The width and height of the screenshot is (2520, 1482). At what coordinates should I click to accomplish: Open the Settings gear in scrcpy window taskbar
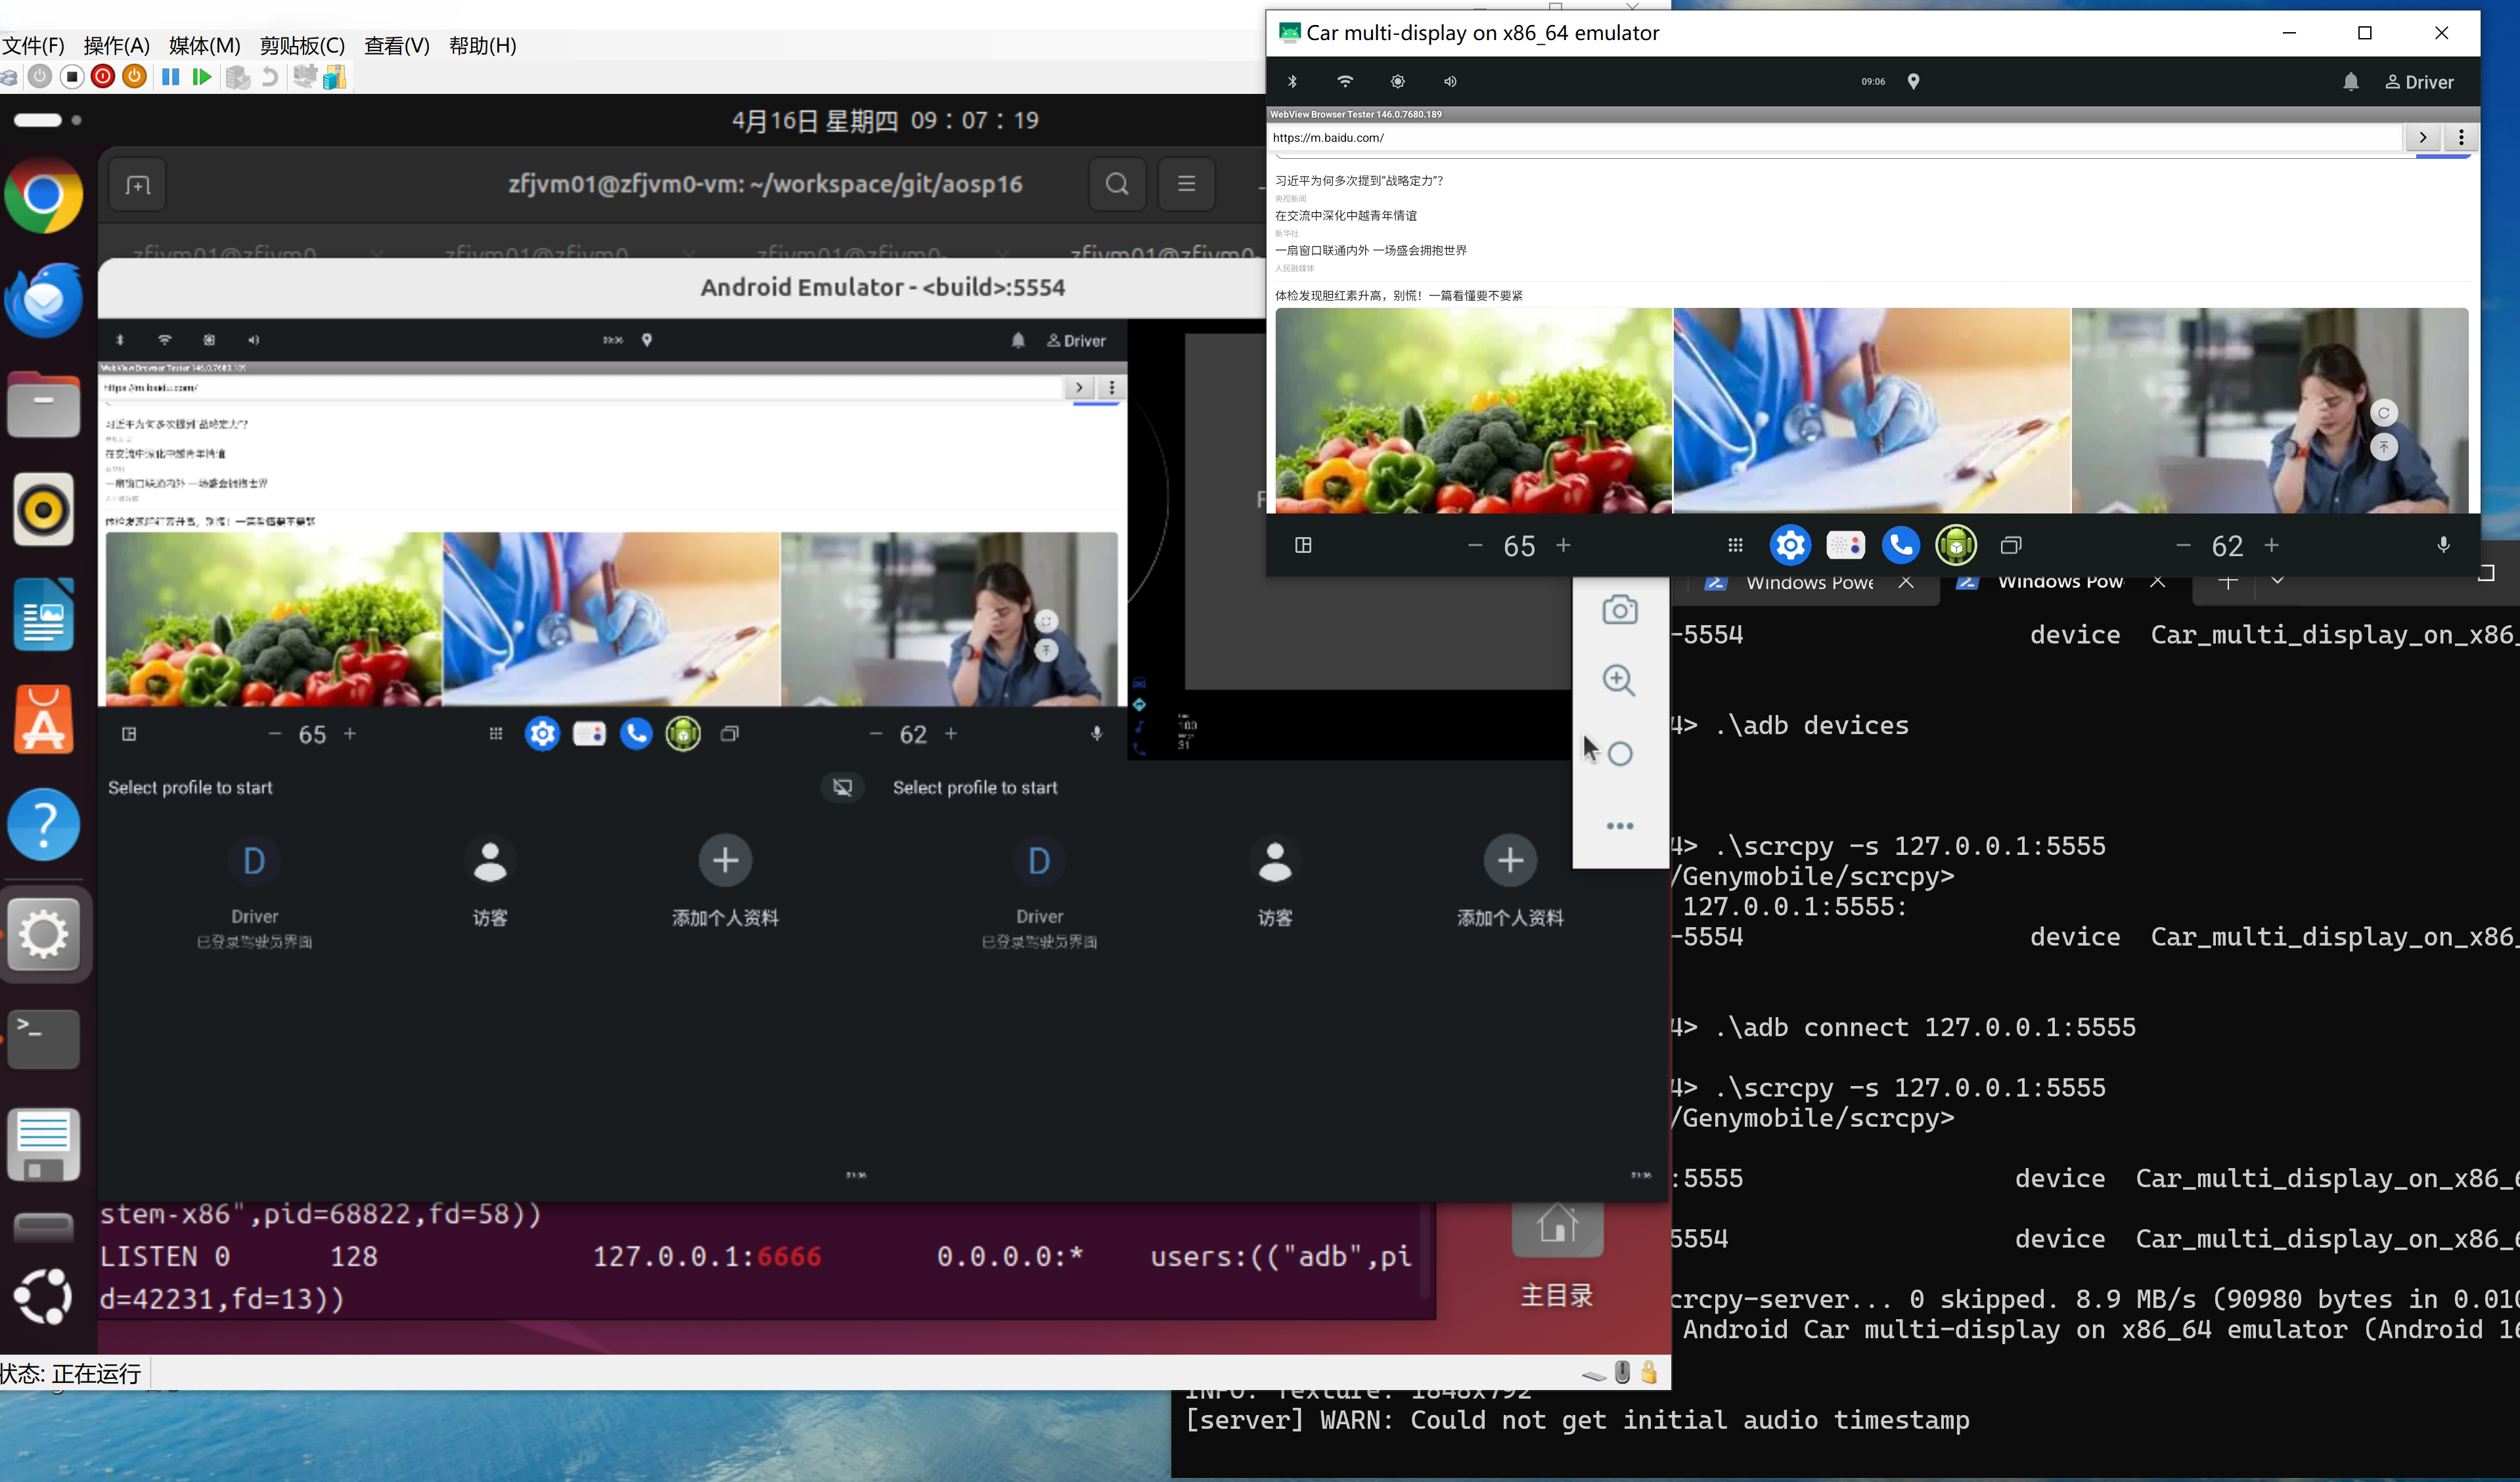1790,546
